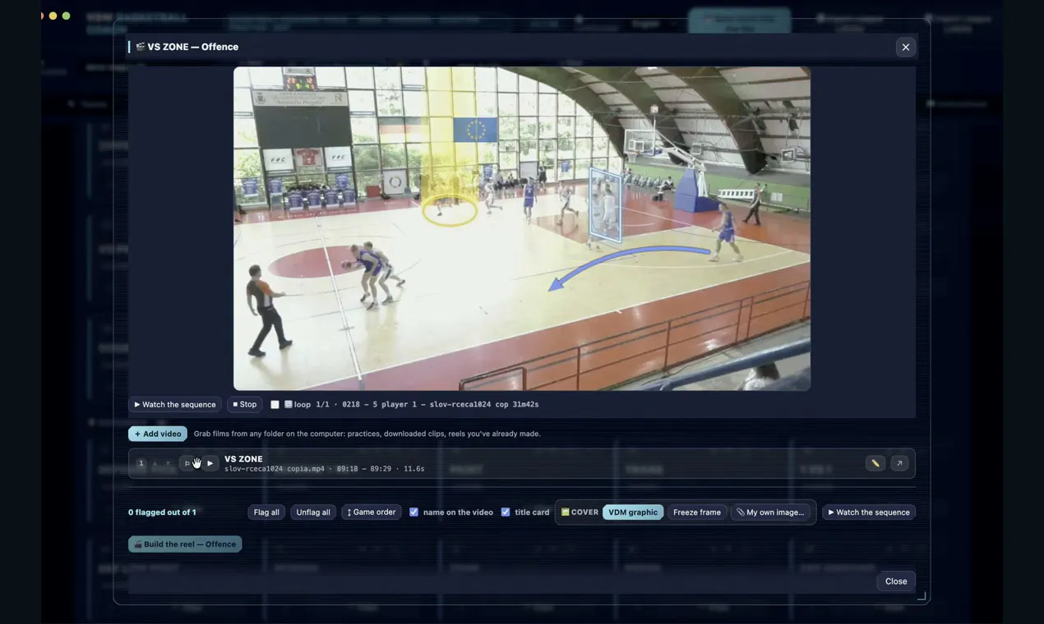This screenshot has width=1044, height=624.
Task: Click the Flag all button
Action: [266, 512]
